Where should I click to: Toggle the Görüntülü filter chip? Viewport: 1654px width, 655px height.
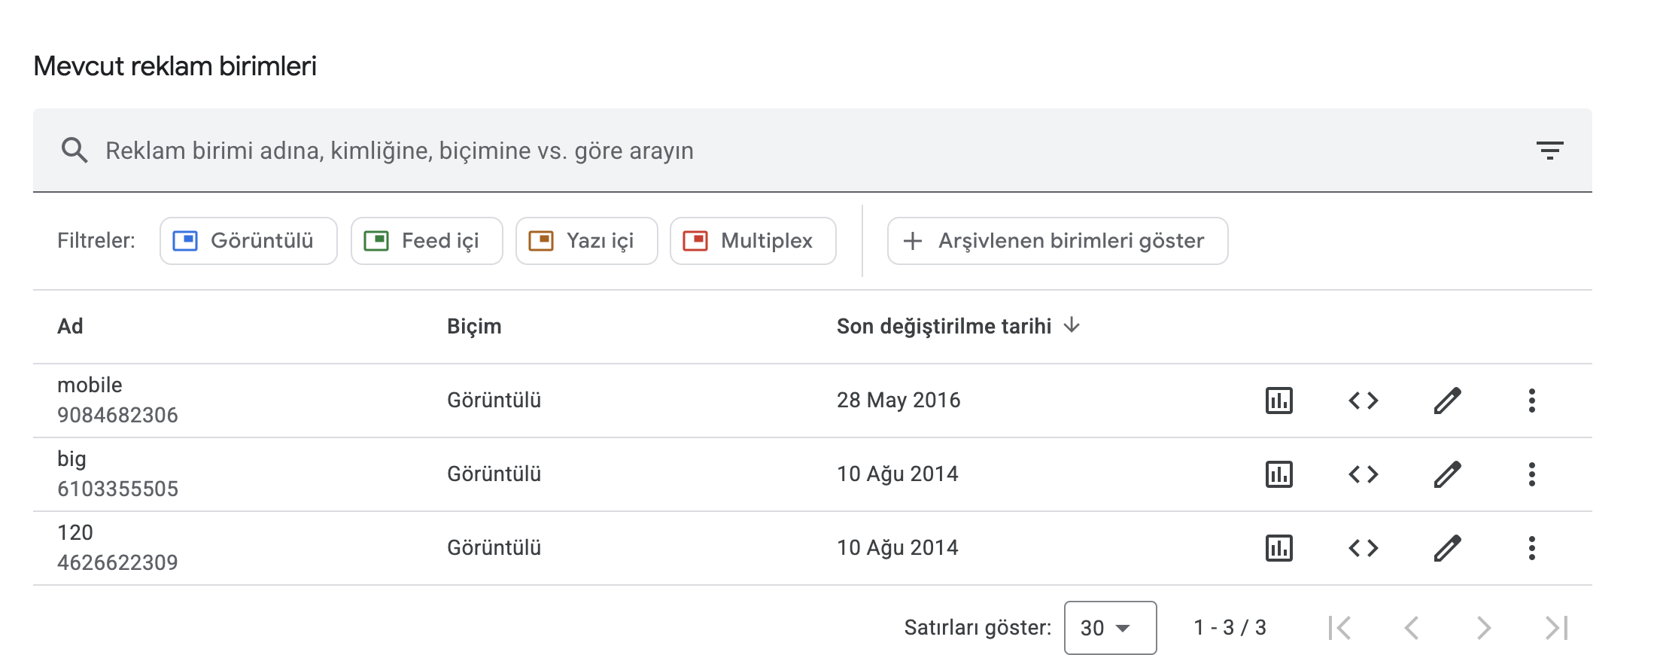(x=248, y=241)
